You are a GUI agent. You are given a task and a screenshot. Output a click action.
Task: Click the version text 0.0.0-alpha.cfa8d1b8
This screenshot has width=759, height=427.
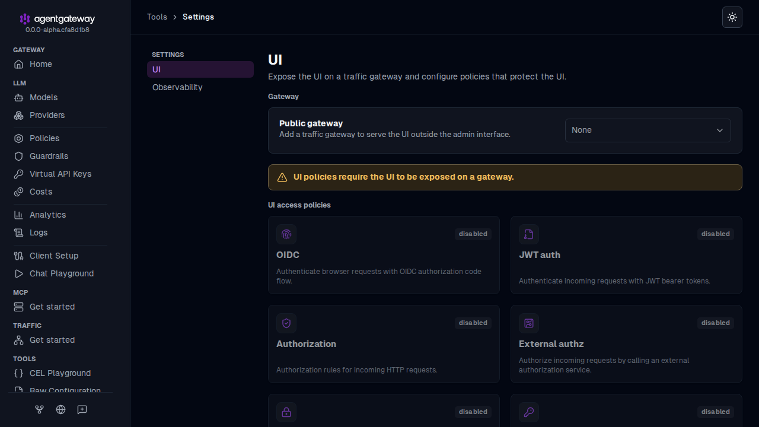[58, 30]
